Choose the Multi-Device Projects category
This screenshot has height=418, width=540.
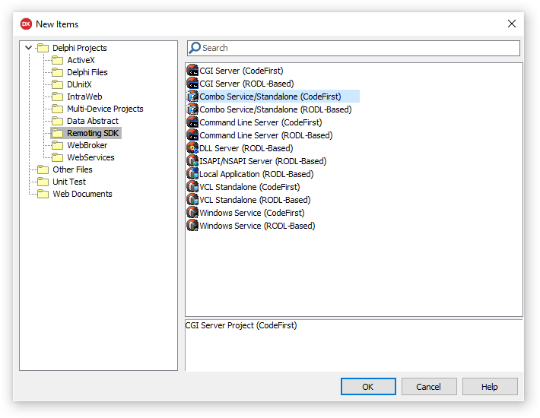105,109
